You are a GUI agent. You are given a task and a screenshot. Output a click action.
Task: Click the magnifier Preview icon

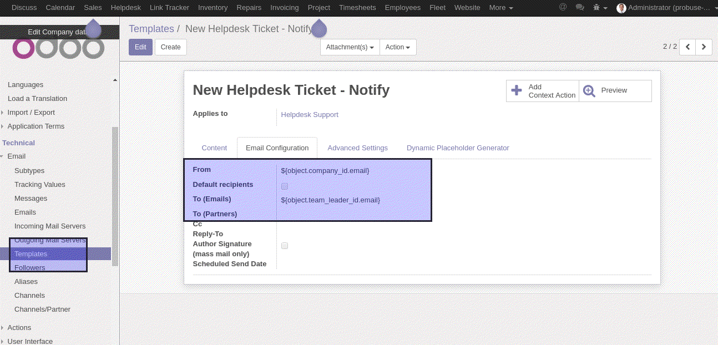(x=589, y=91)
